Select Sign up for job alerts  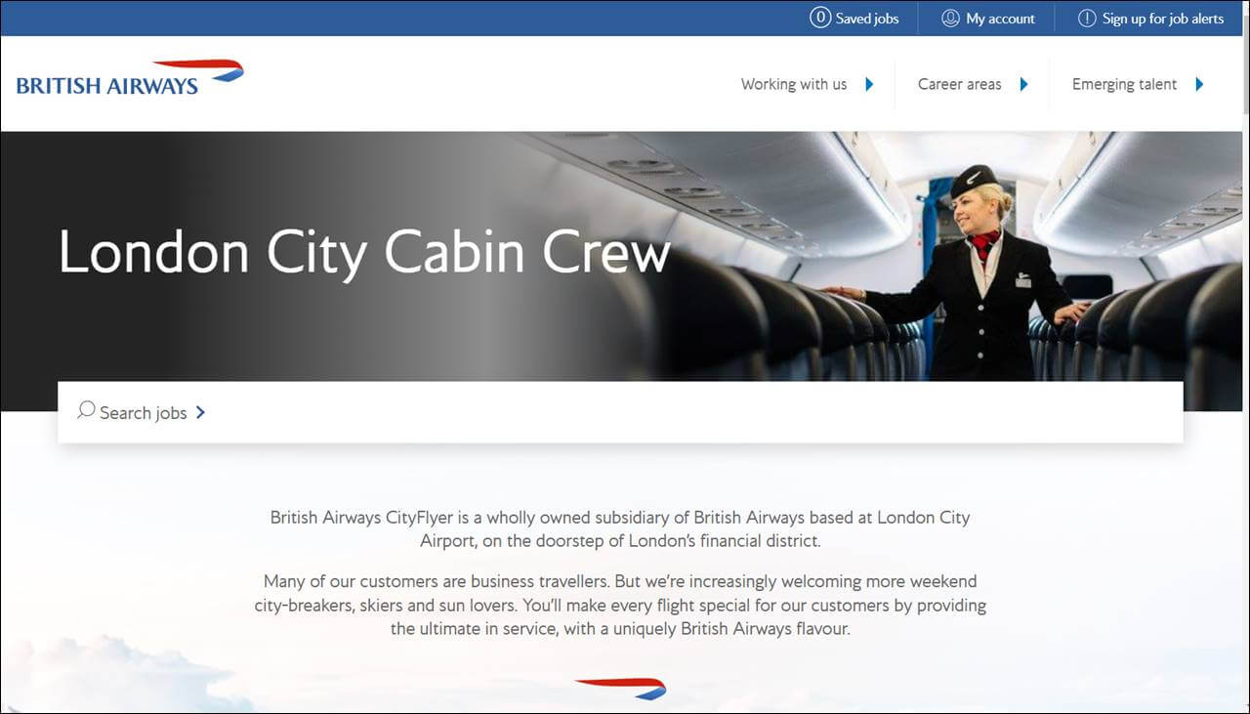(1163, 18)
